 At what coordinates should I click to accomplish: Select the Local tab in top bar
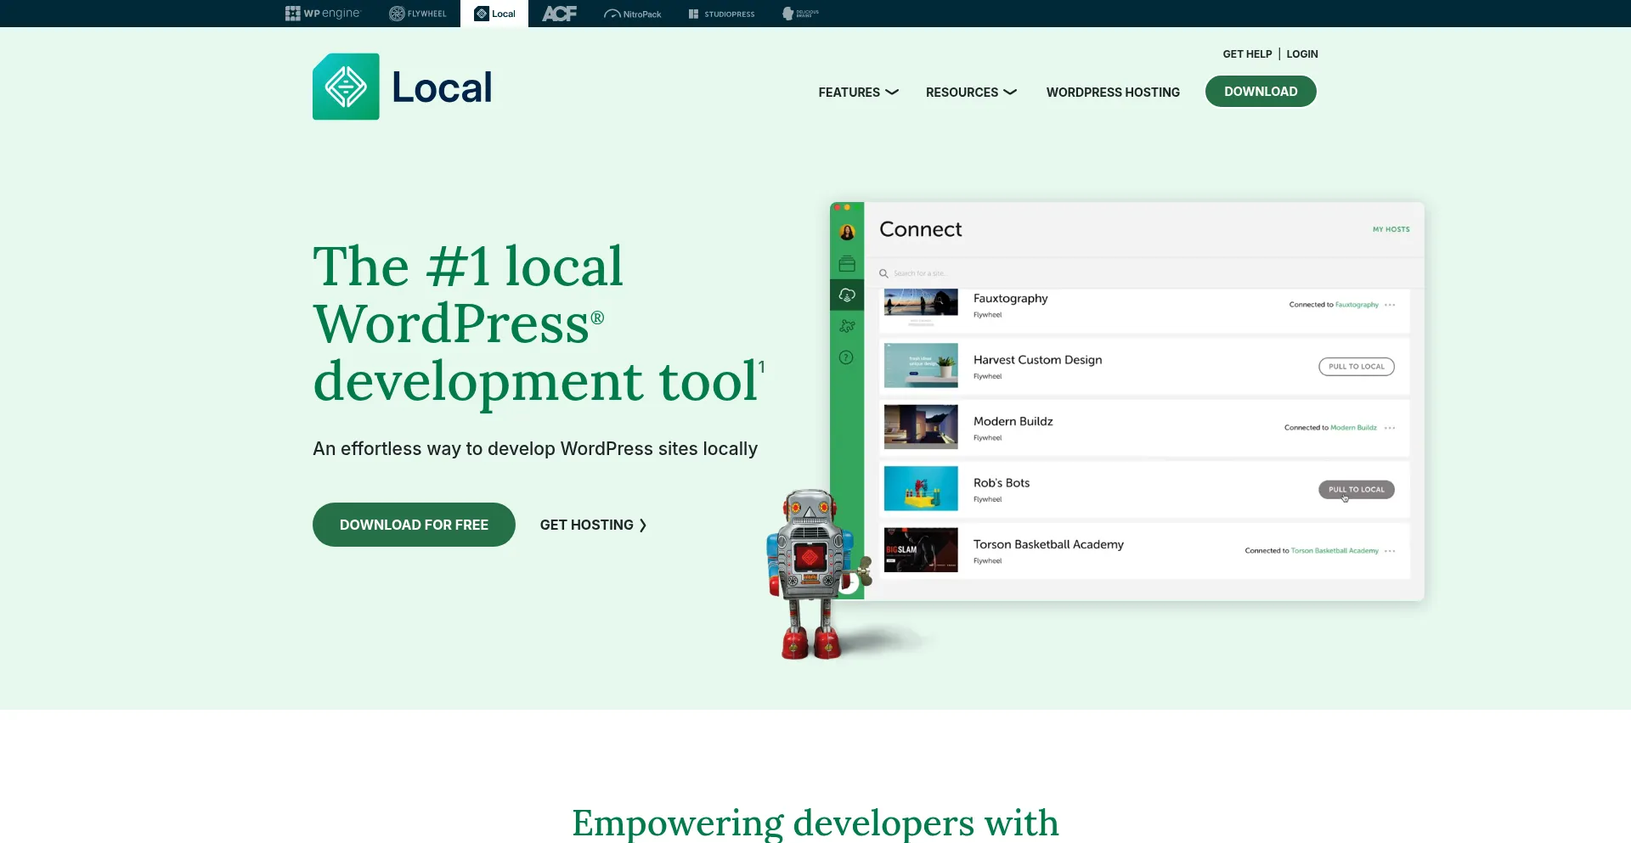tap(494, 14)
